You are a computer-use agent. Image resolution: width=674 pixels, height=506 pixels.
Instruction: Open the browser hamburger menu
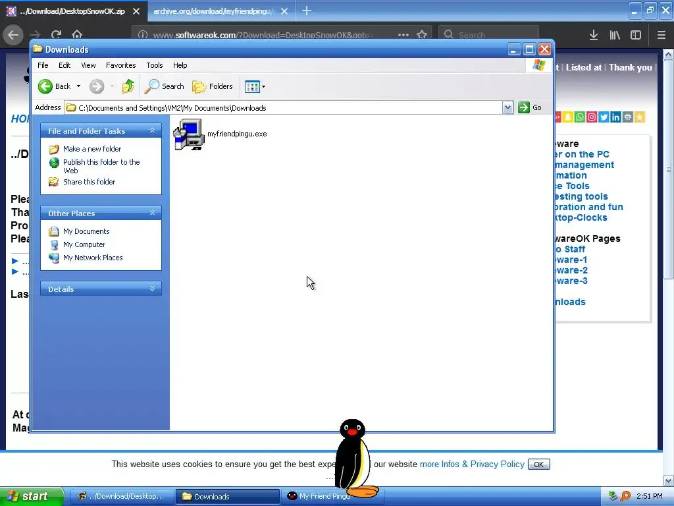(661, 35)
